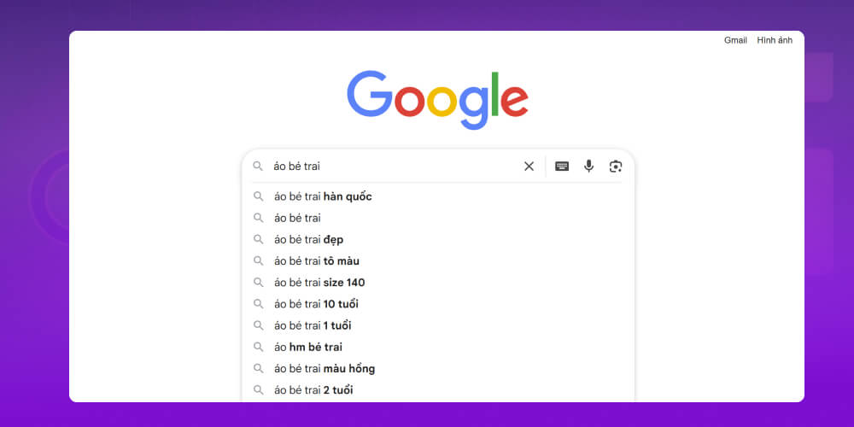Screen dimensions: 854x427
Task: Start voice search with microphone icon
Action: pos(588,167)
